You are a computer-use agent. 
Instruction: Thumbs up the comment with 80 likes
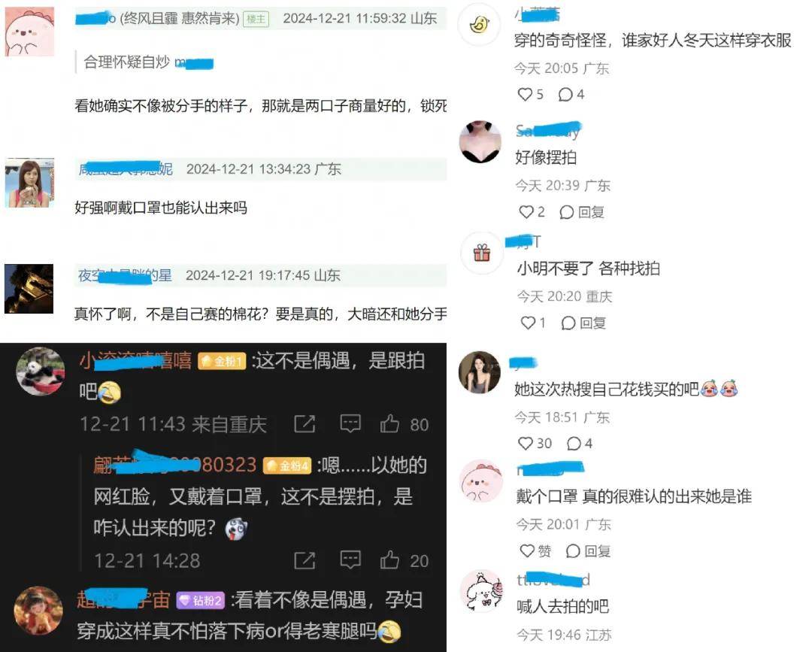[x=404, y=423]
